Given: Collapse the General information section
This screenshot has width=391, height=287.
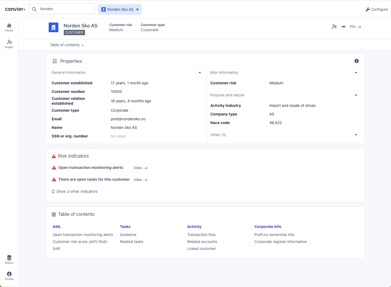Looking at the screenshot, I should 200,72.
